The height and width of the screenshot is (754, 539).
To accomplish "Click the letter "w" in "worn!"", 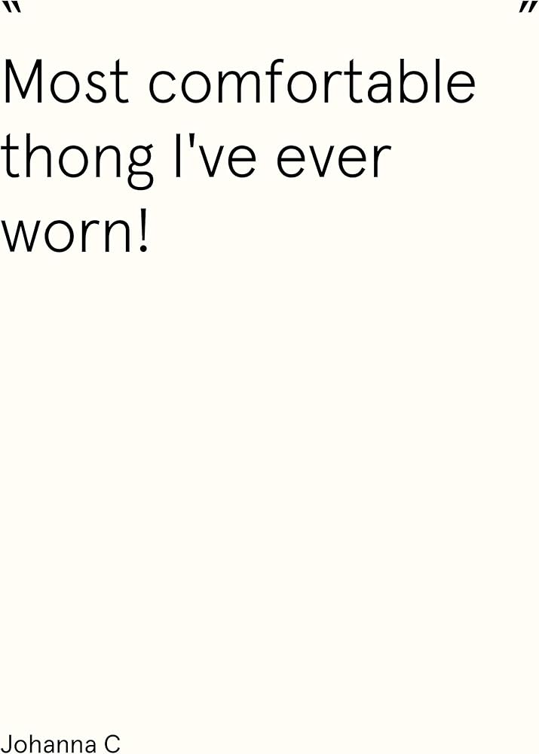I will tap(21, 234).
